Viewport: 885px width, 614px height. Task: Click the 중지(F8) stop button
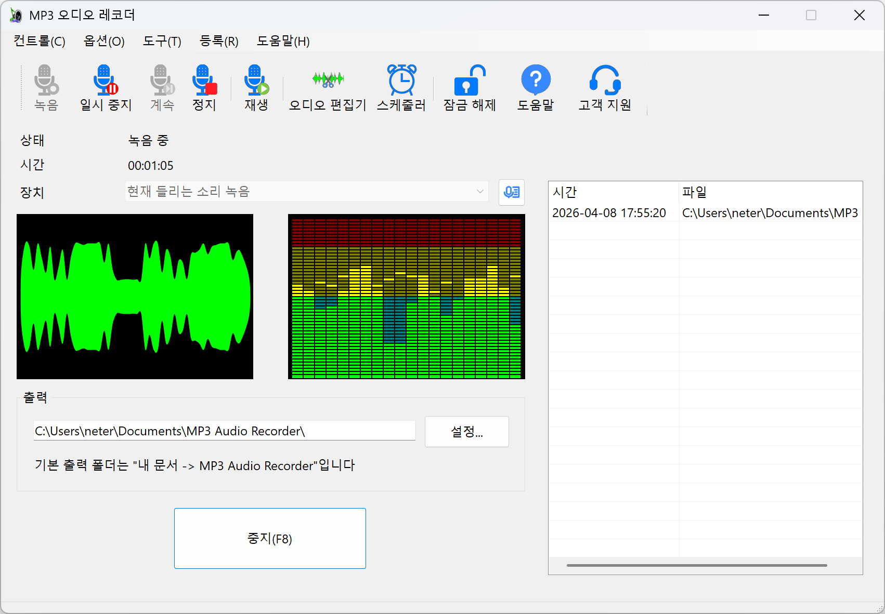270,538
